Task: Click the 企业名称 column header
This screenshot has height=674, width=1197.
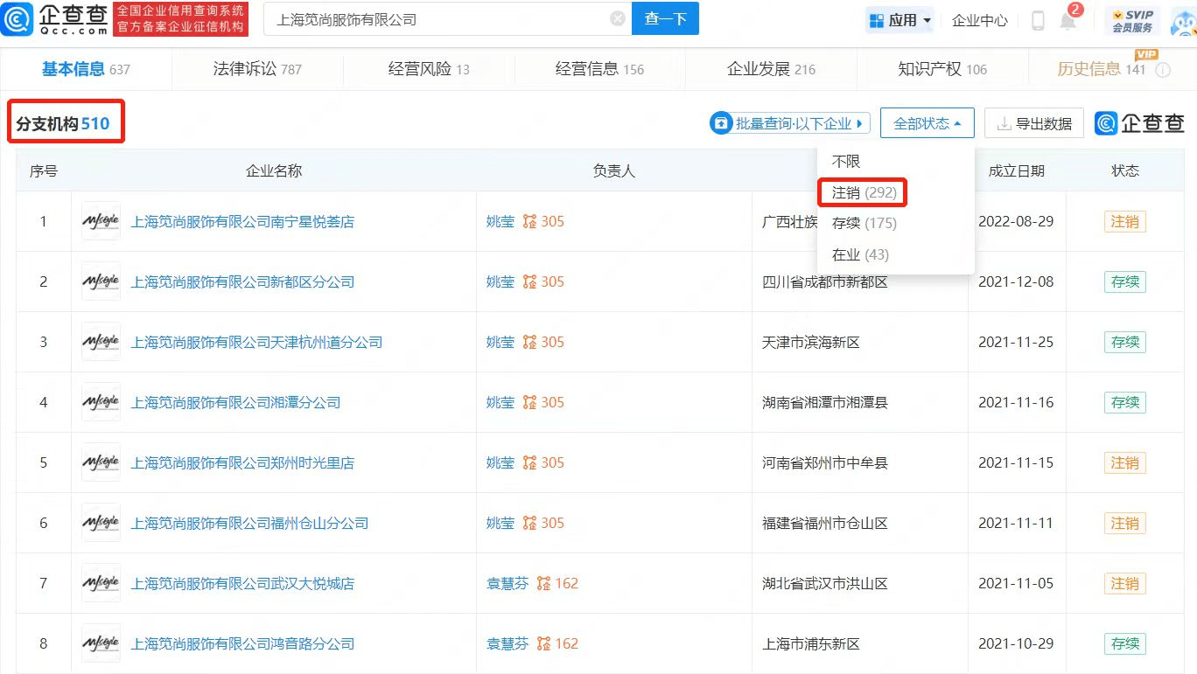Action: [274, 171]
